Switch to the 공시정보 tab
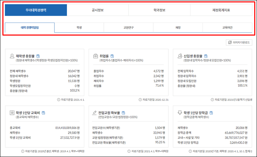The height and width of the screenshot is (157, 257). click(x=98, y=10)
